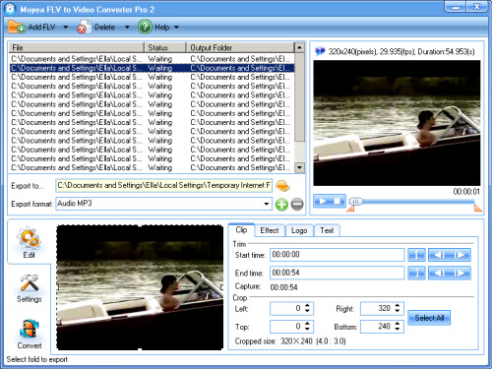Increase the Top crop value
Image resolution: width=492 pixels, height=369 pixels.
click(x=307, y=324)
